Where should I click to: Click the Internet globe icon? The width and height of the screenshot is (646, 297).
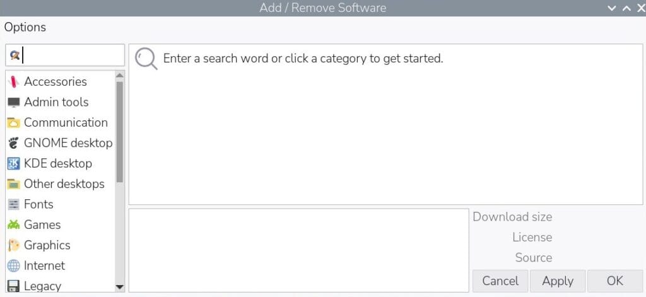click(x=13, y=266)
